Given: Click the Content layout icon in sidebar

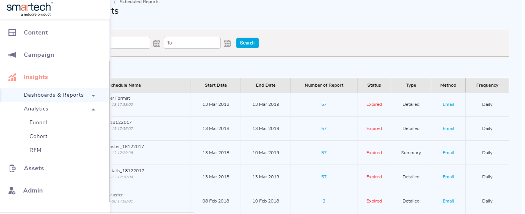Looking at the screenshot, I should point(12,33).
